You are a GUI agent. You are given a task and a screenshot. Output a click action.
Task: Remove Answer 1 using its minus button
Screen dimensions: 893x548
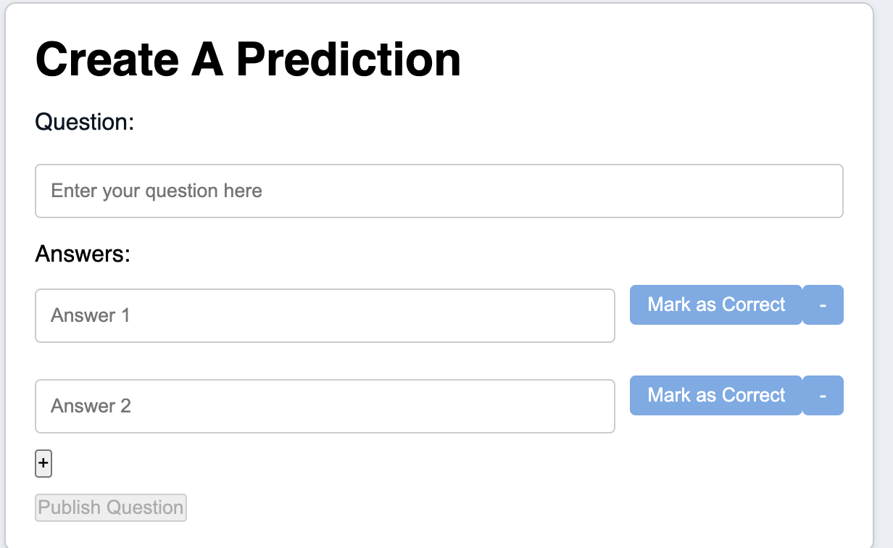(x=823, y=304)
